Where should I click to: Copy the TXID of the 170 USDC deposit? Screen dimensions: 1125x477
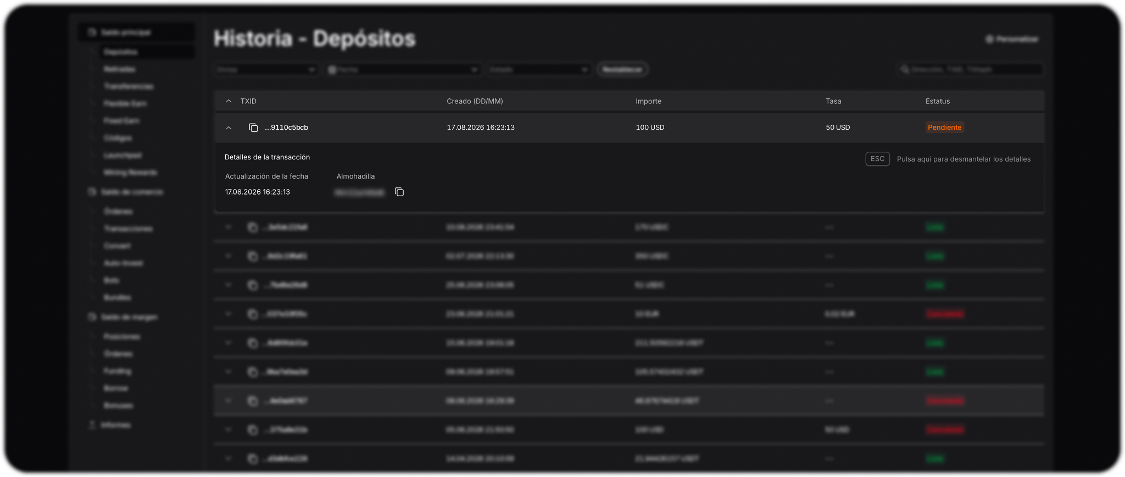point(252,228)
